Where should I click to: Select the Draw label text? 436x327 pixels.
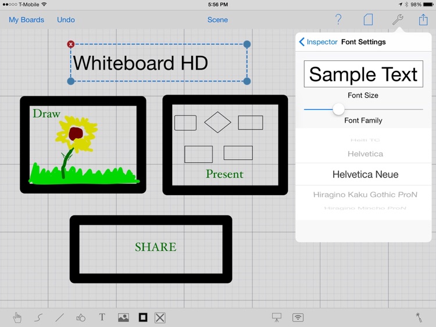(47, 113)
